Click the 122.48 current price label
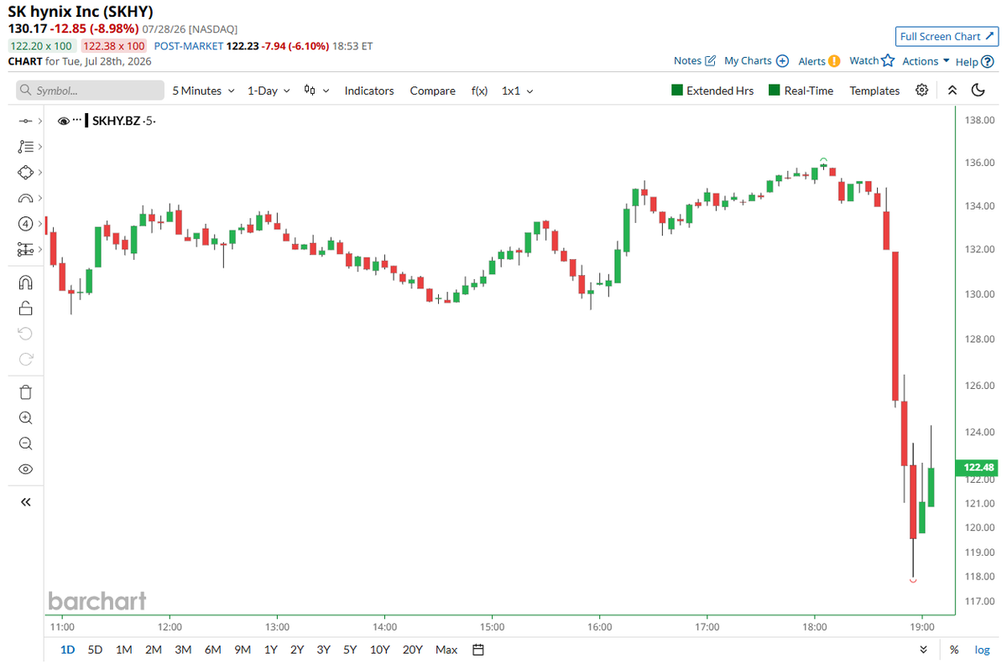 click(x=978, y=467)
